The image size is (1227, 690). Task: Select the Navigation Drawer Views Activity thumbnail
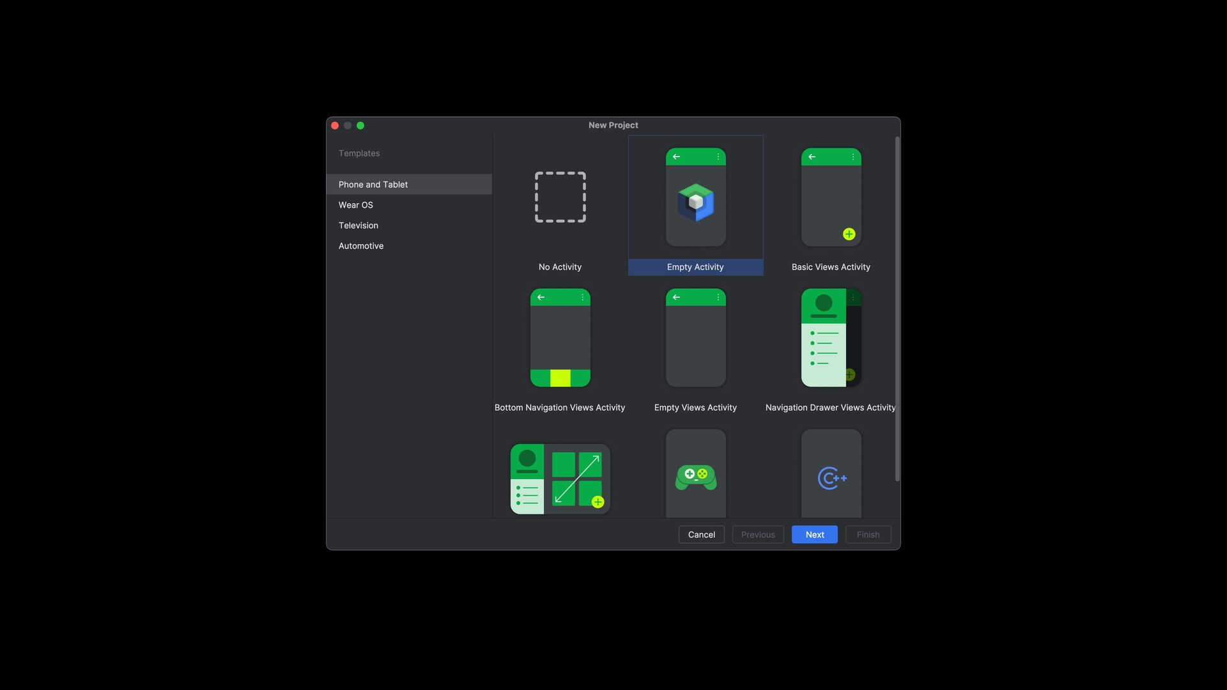(831, 337)
